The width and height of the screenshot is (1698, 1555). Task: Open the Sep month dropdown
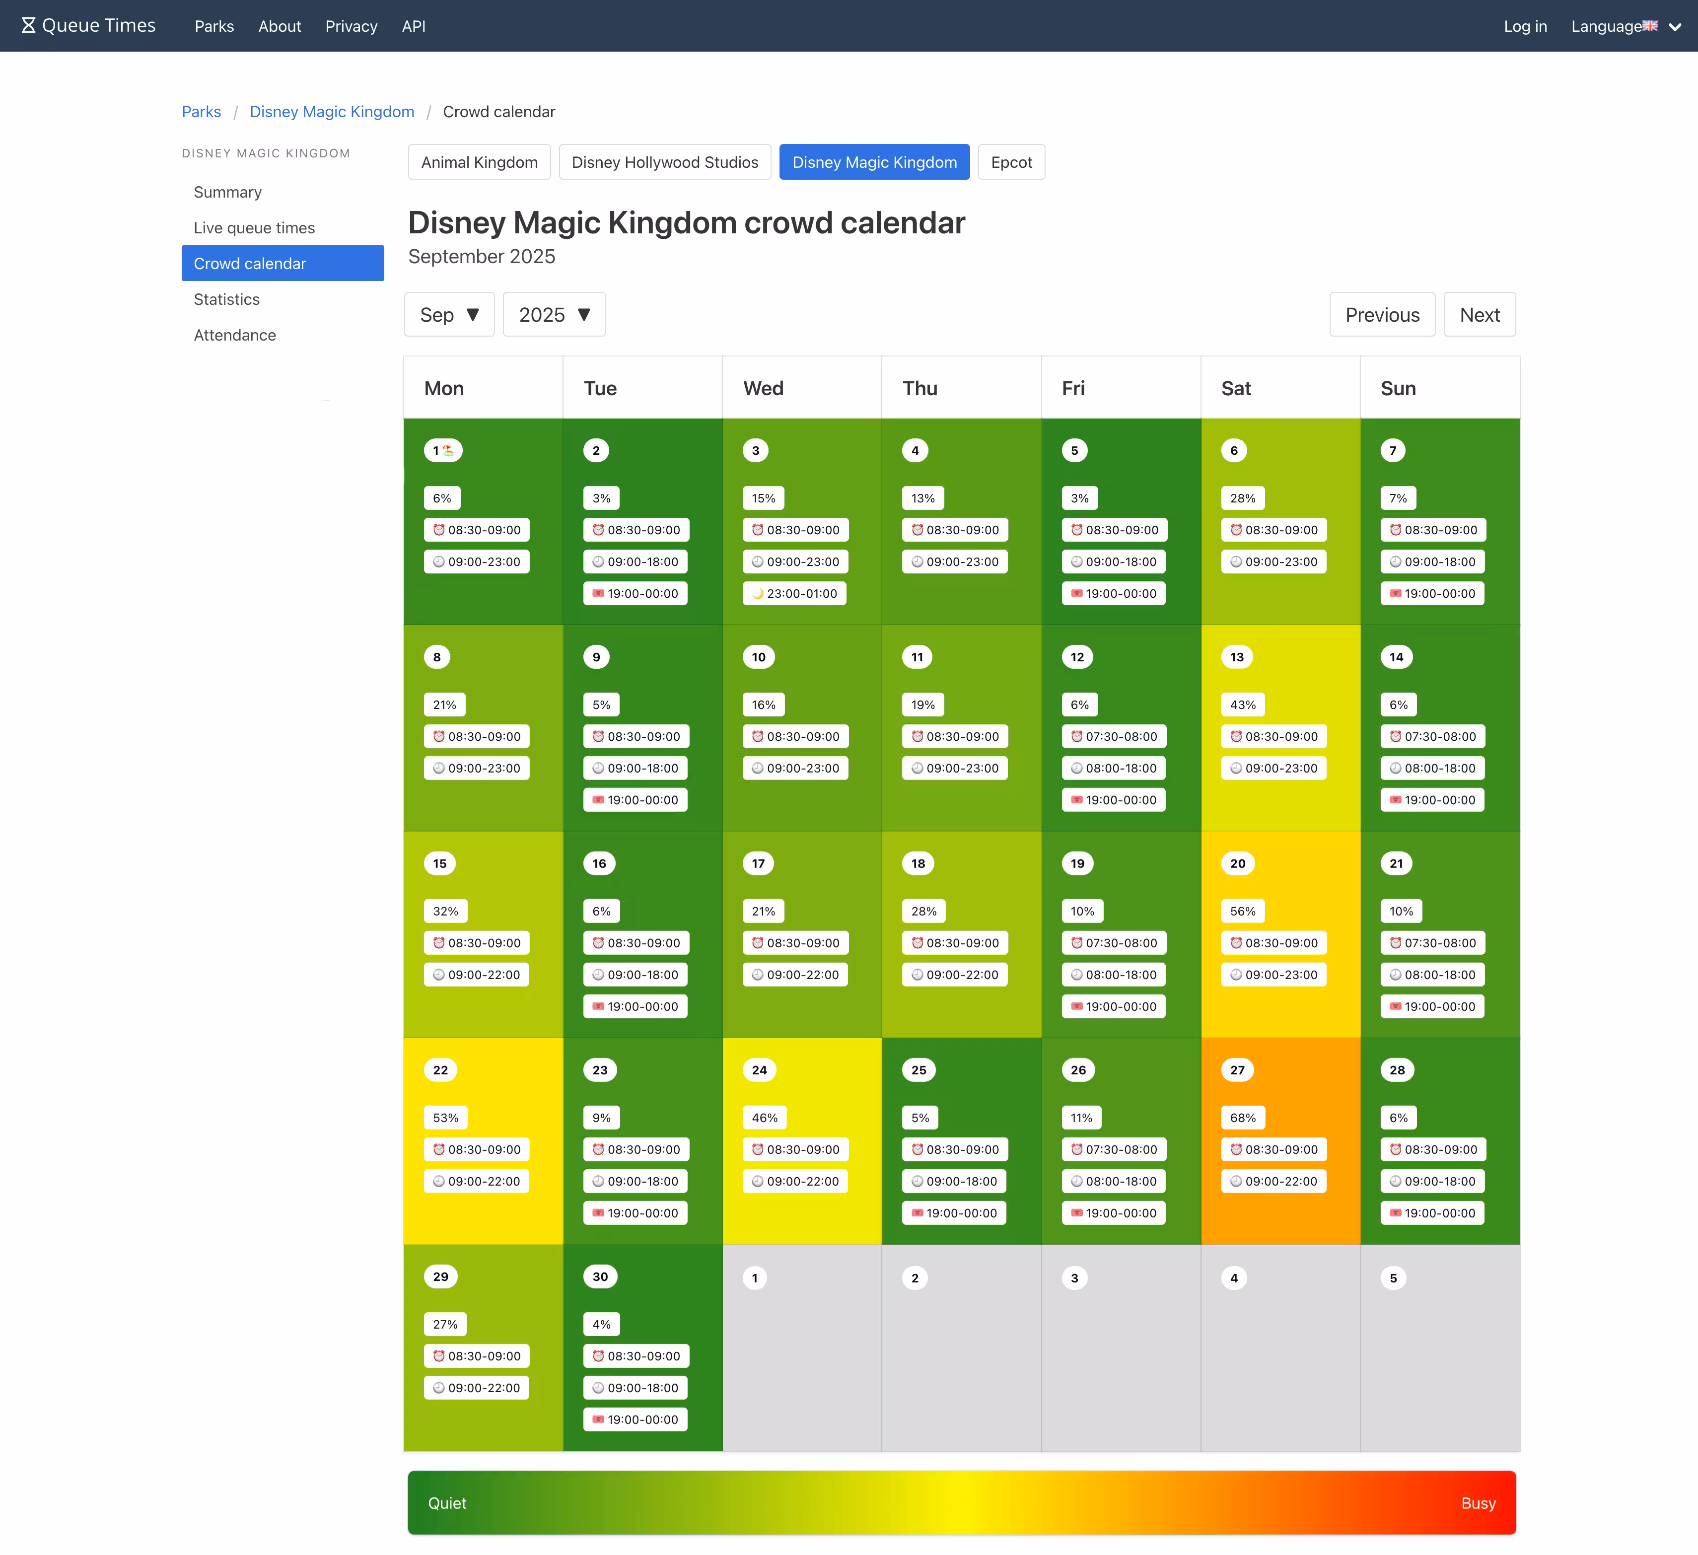[x=449, y=315]
